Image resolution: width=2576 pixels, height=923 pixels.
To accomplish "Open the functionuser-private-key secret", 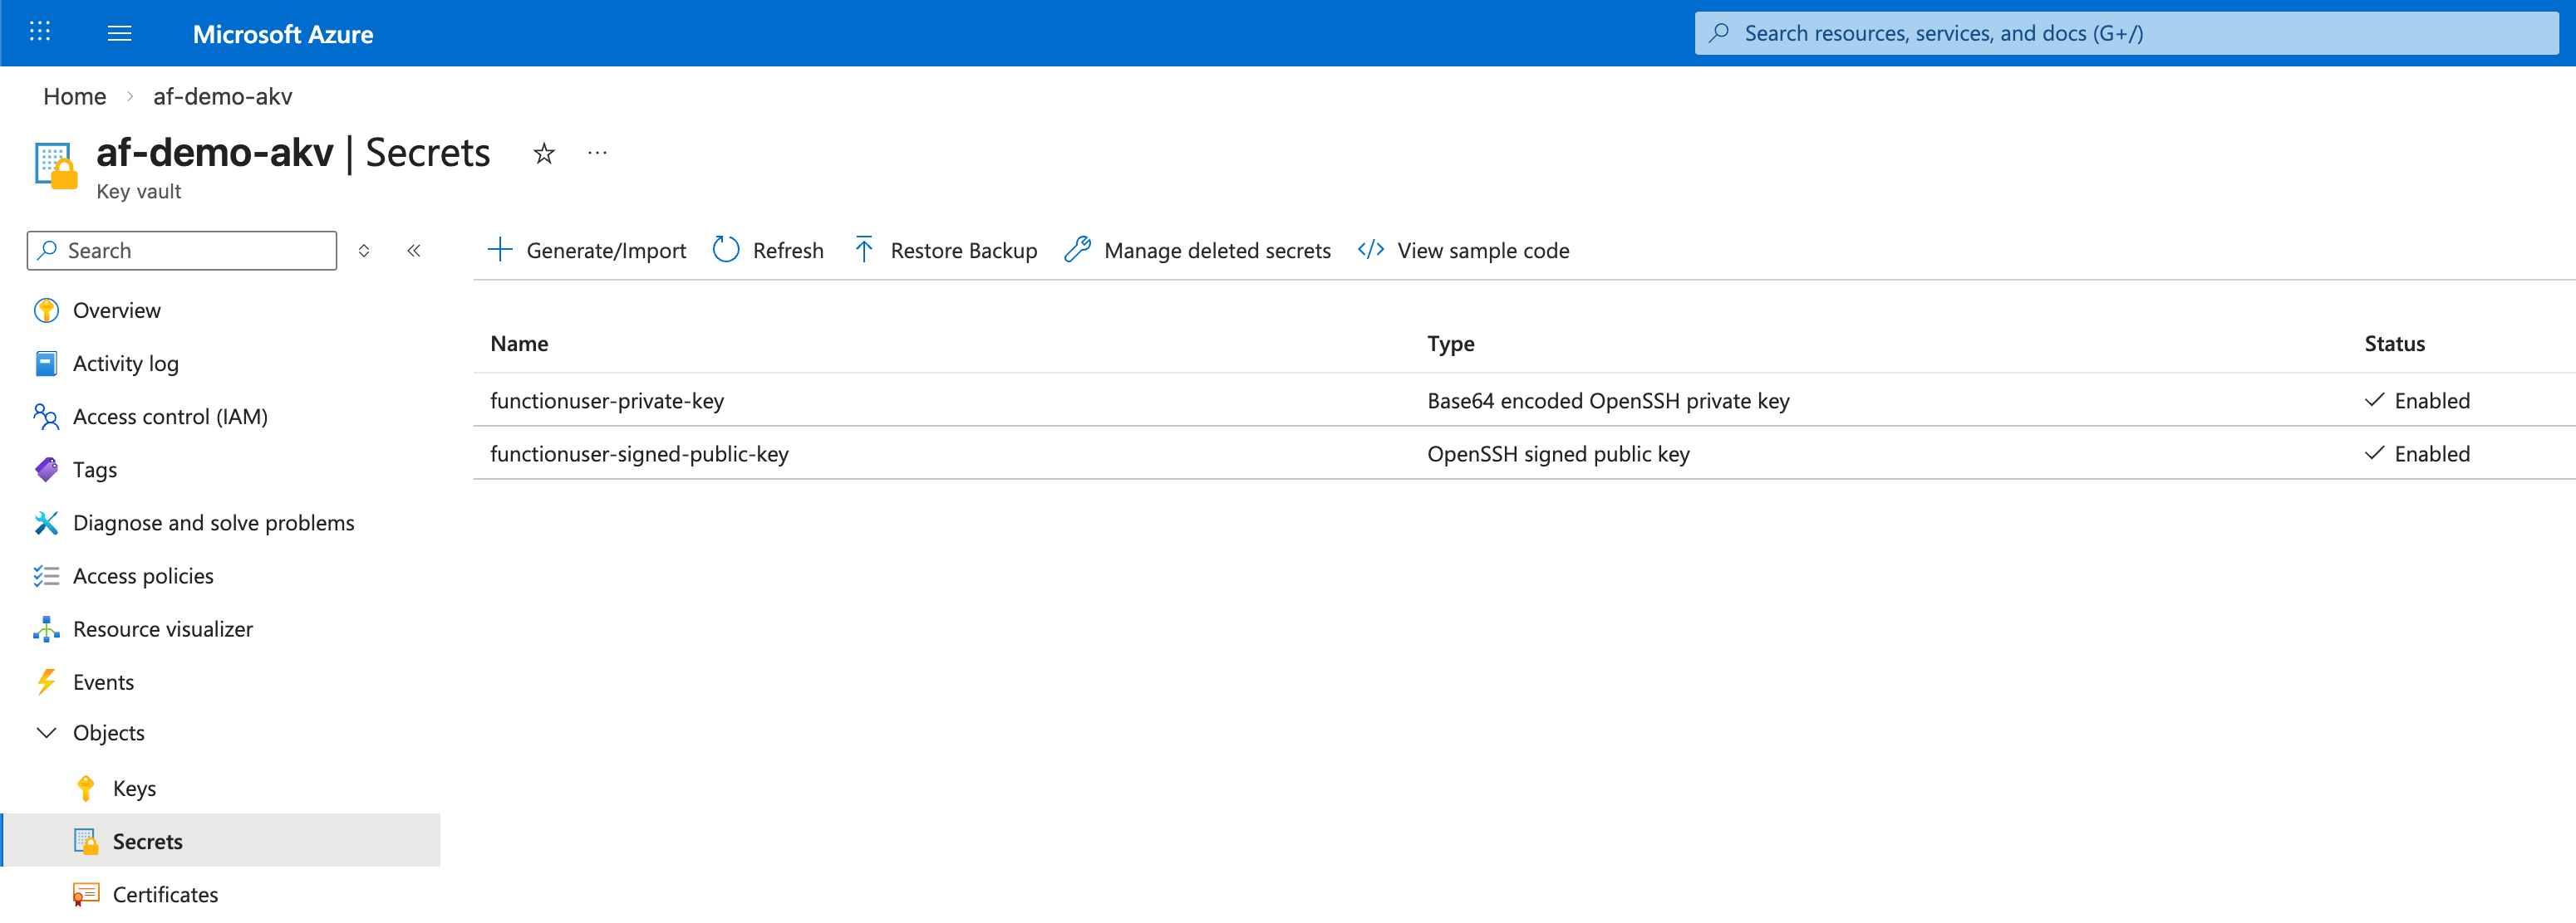I will coord(607,401).
